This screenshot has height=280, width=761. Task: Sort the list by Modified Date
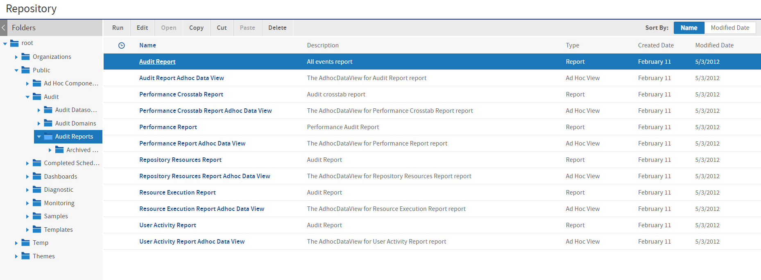coord(730,28)
